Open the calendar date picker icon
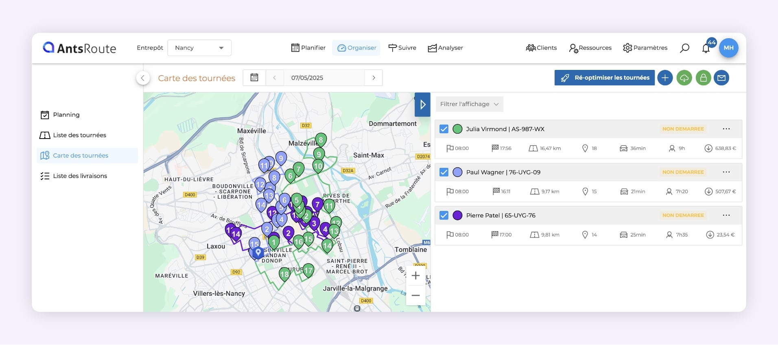The width and height of the screenshot is (778, 345). (x=254, y=78)
